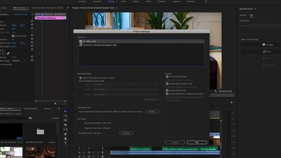Open the Media Browser tab
This screenshot has height=158, width=281.
coord(31,108)
